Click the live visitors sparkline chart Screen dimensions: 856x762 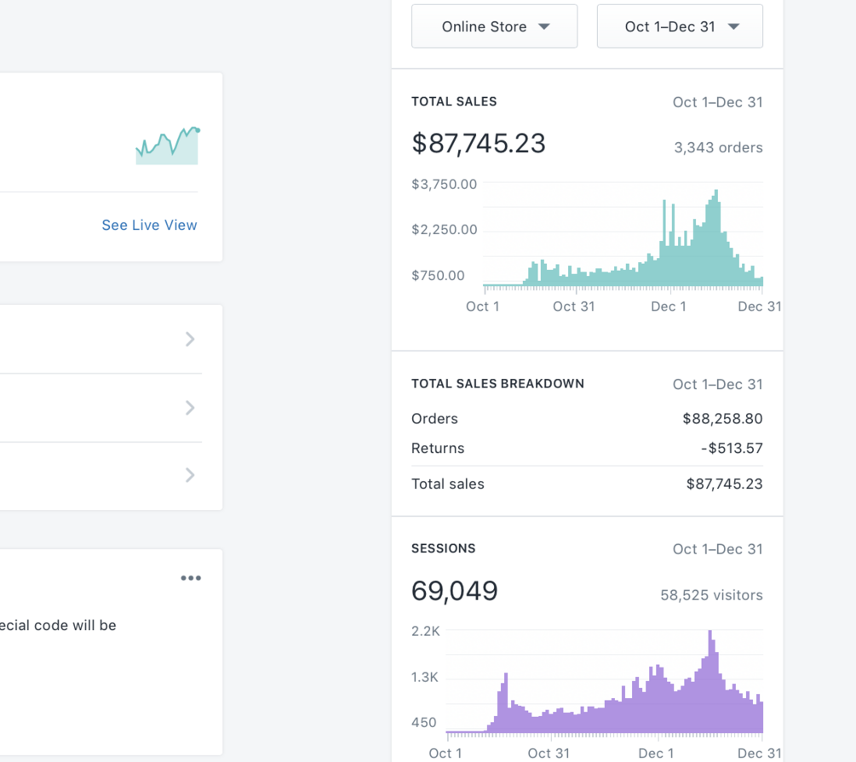pyautogui.click(x=168, y=146)
